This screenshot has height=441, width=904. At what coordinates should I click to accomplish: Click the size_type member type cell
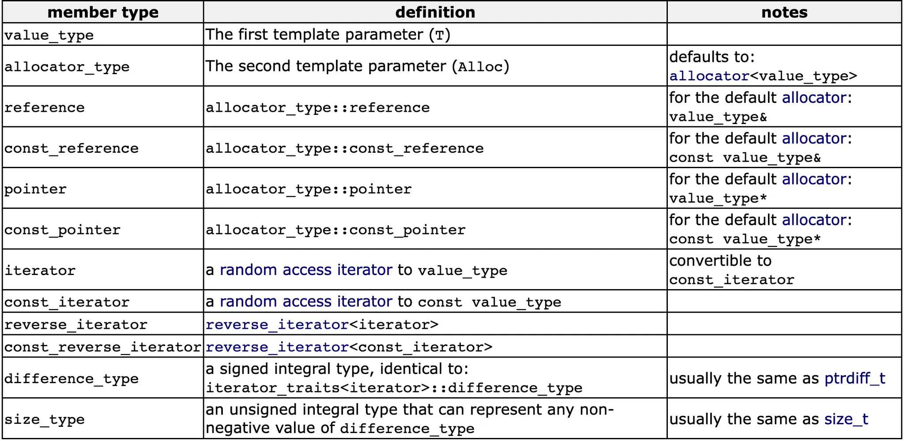click(x=45, y=419)
